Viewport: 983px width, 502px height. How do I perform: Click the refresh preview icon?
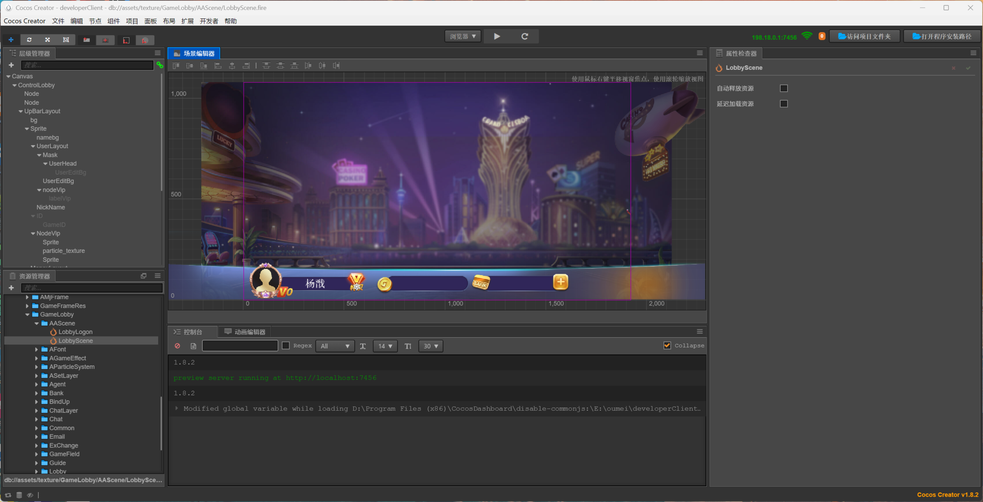tap(525, 36)
